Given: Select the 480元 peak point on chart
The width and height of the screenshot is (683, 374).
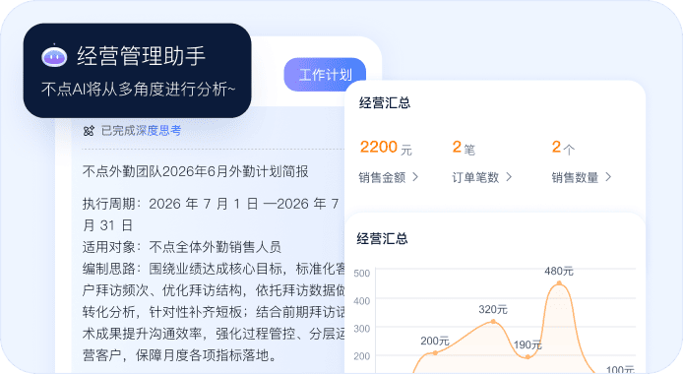Looking at the screenshot, I should pyautogui.click(x=559, y=283).
